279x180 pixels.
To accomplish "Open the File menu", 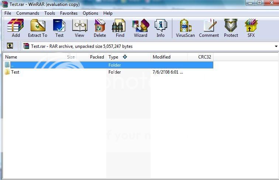I will pos(8,13).
